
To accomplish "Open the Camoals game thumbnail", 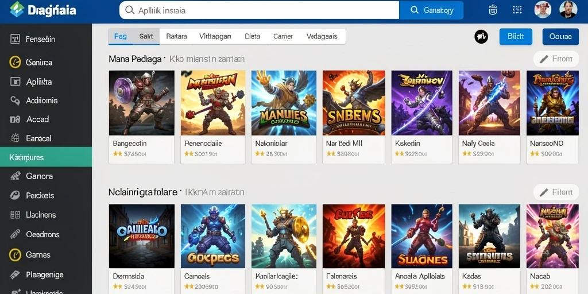I will pos(213,236).
